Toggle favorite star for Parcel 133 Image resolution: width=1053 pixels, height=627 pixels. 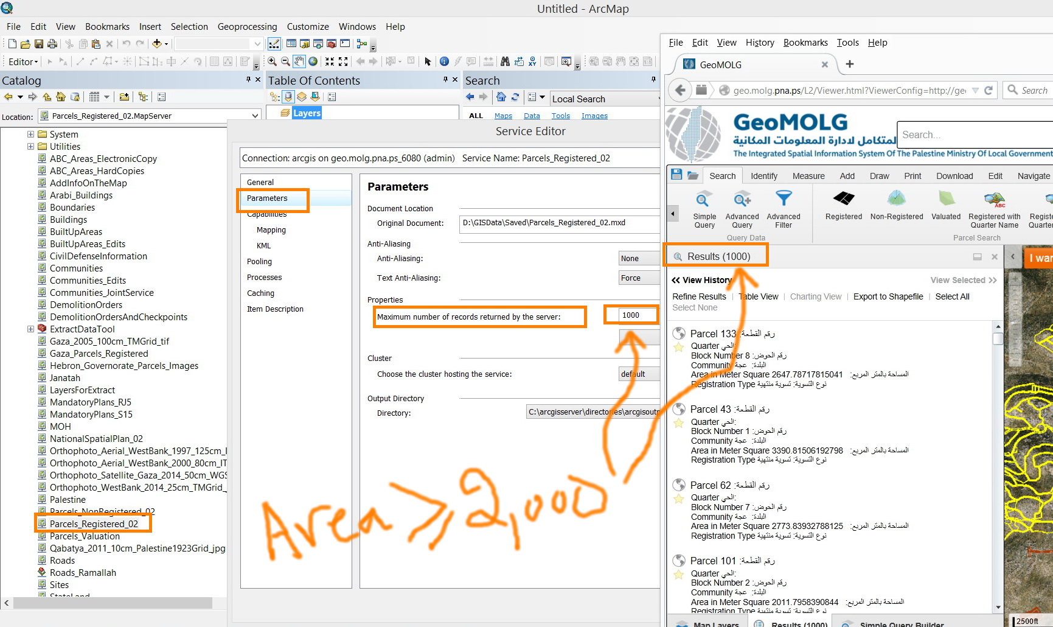[679, 347]
